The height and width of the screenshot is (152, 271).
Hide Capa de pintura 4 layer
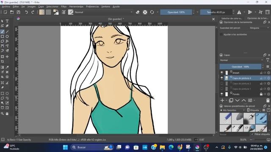click(222, 78)
